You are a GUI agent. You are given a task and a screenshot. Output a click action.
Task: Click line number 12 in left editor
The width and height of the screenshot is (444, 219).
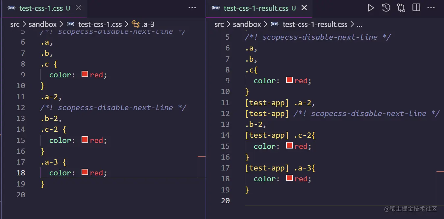pos(21,108)
